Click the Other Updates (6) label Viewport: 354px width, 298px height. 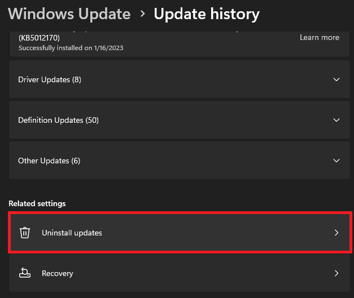point(49,161)
